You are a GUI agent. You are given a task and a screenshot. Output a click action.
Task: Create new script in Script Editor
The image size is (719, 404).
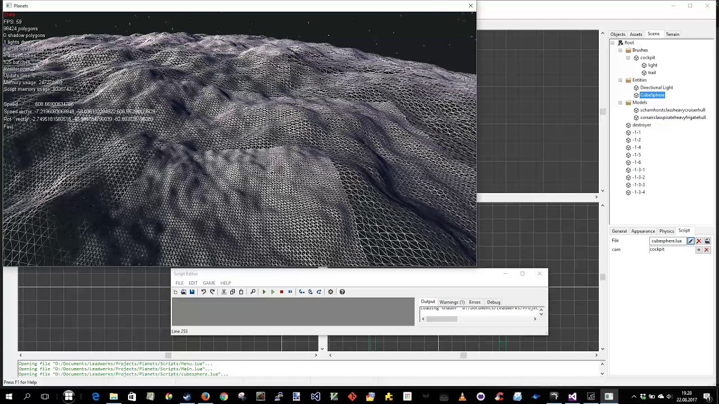pyautogui.click(x=175, y=292)
